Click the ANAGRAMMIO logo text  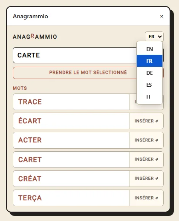(35, 37)
